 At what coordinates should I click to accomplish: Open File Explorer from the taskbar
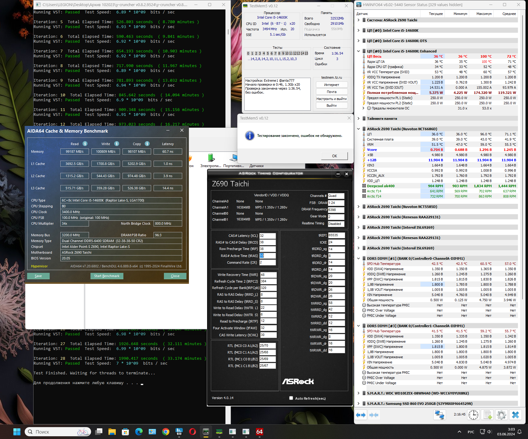tap(112, 432)
